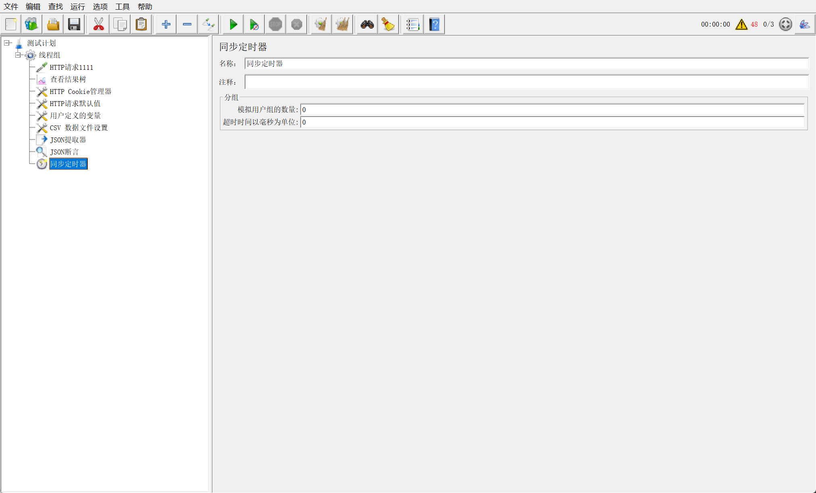
Task: Click the Stop sign icon
Action: [276, 25]
